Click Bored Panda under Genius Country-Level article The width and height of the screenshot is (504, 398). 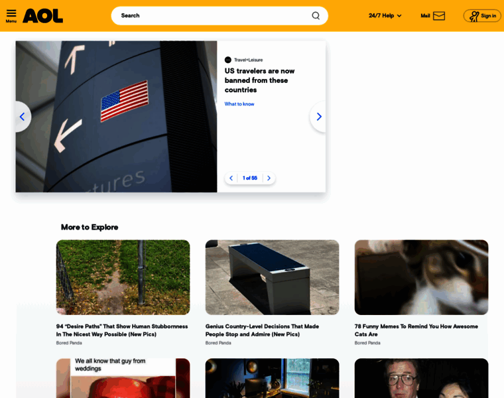click(x=218, y=343)
